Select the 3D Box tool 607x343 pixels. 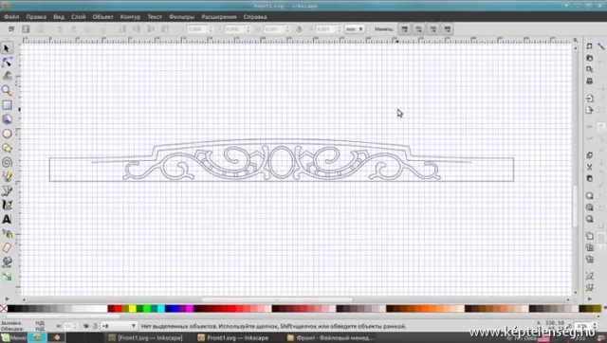tap(7, 119)
